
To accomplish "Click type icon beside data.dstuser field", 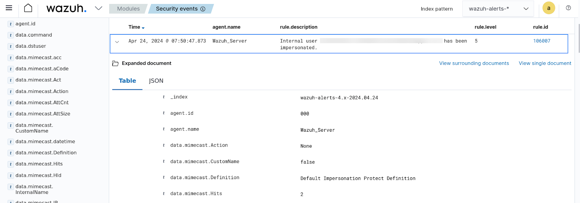I will tap(11, 46).
